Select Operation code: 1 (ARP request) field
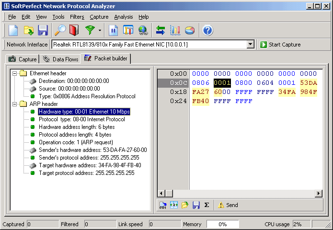Image resolution: width=333 pixels, height=230 pixels. coord(76,142)
